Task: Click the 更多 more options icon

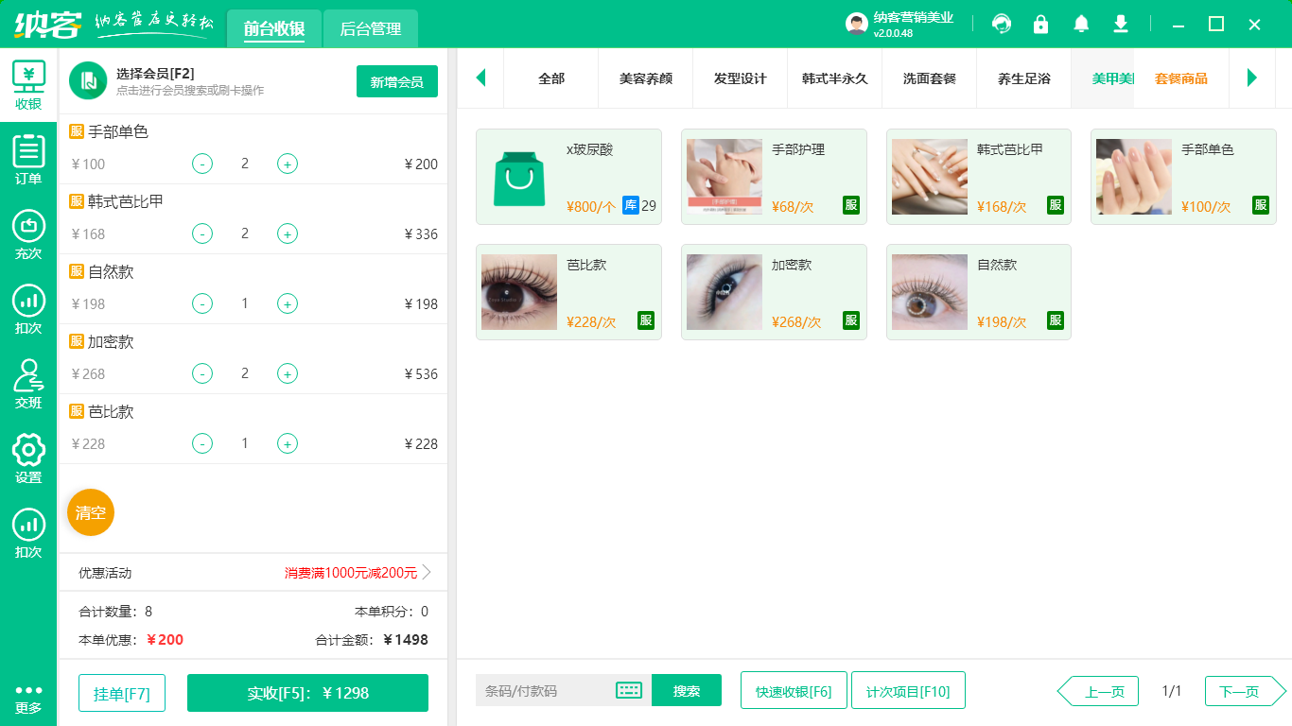Action: [27, 700]
